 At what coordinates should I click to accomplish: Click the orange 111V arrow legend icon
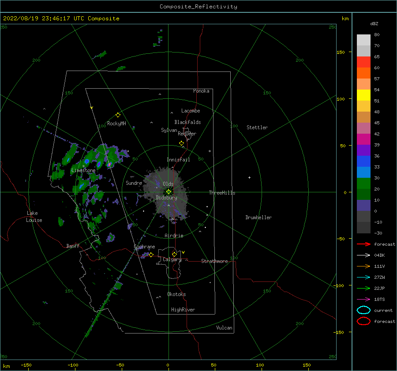363,266
